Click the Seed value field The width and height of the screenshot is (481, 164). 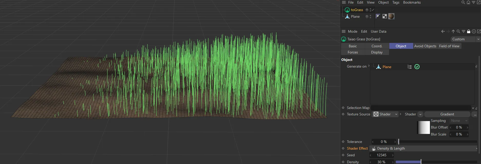tap(381, 155)
